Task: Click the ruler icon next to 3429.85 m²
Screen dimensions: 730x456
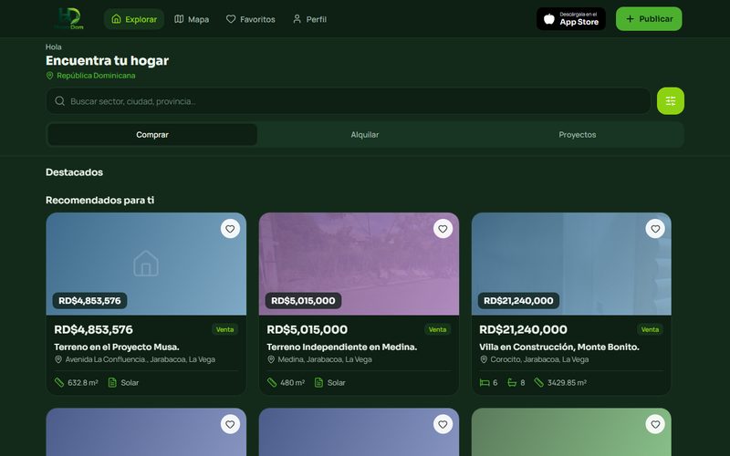Action: [x=538, y=382]
